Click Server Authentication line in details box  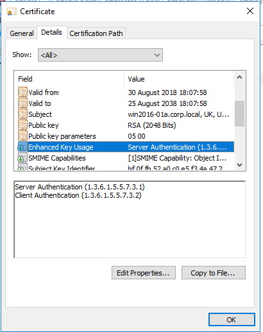(80, 187)
